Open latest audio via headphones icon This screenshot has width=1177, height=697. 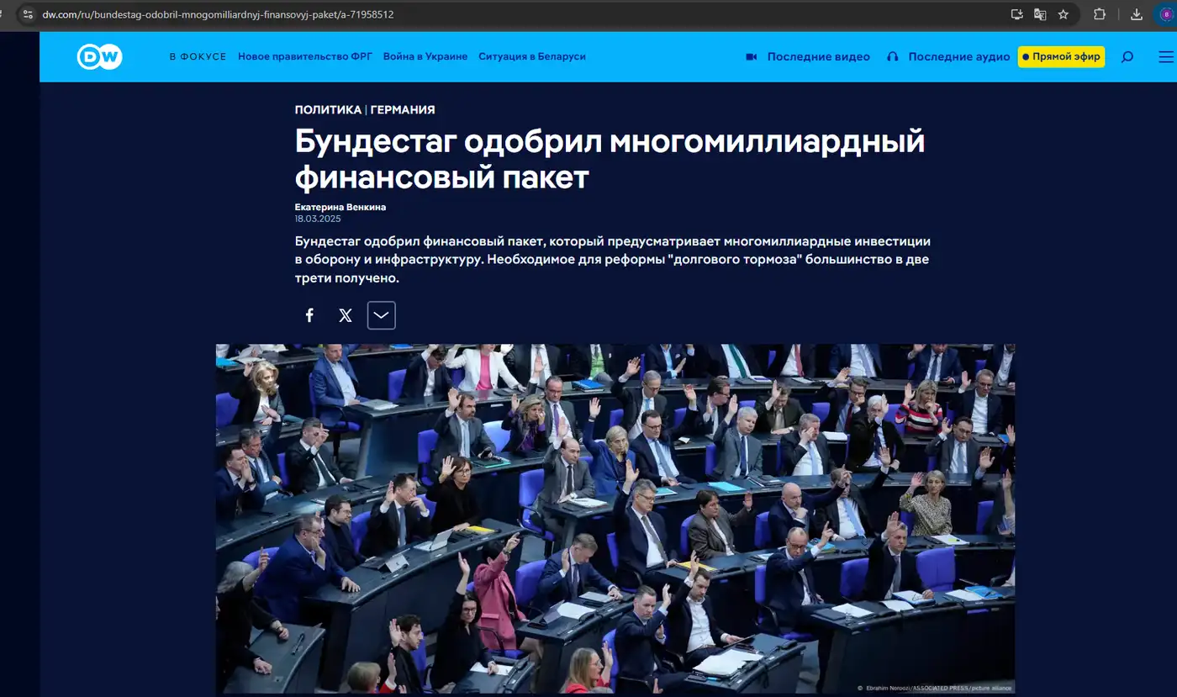click(x=892, y=56)
